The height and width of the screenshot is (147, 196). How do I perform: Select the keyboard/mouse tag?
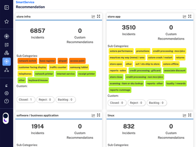(x=38, y=80)
